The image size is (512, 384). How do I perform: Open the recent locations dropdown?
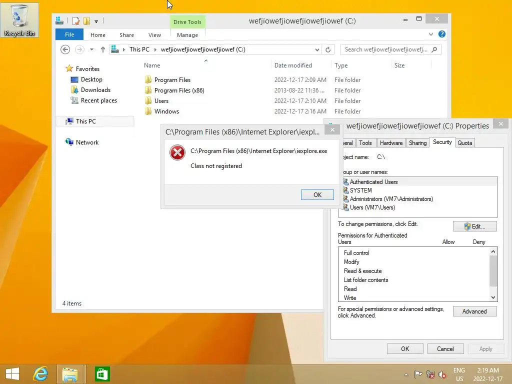pyautogui.click(x=92, y=49)
